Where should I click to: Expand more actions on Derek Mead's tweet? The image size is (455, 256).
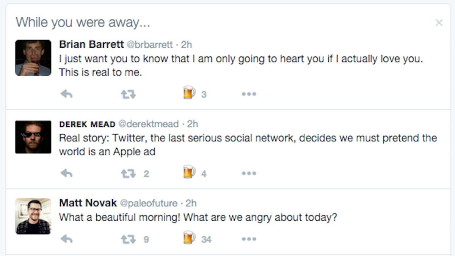(249, 173)
